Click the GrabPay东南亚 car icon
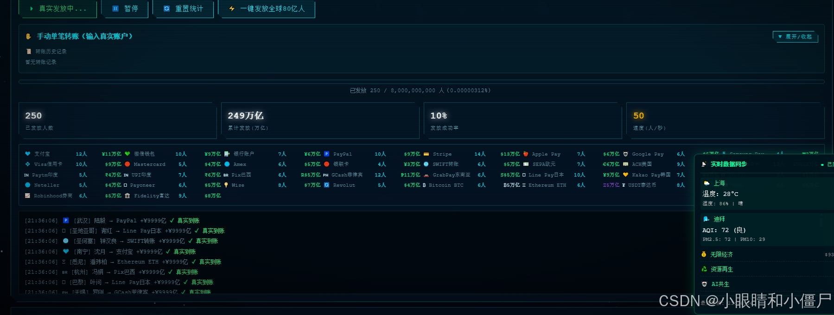Image resolution: width=834 pixels, height=315 pixels. [x=426, y=175]
